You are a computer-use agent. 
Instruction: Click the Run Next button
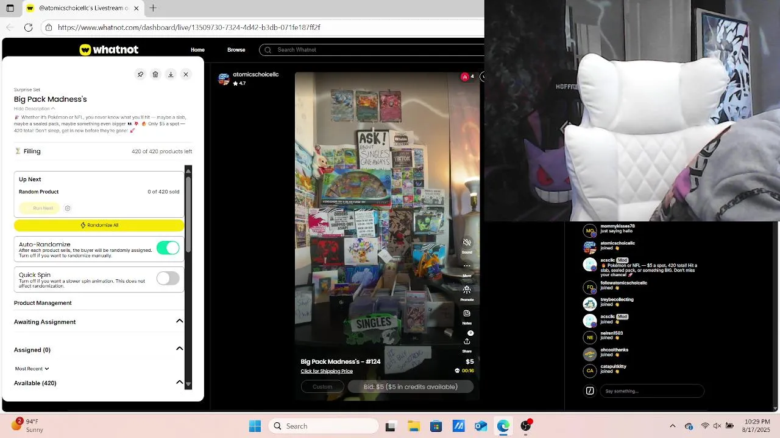point(40,208)
